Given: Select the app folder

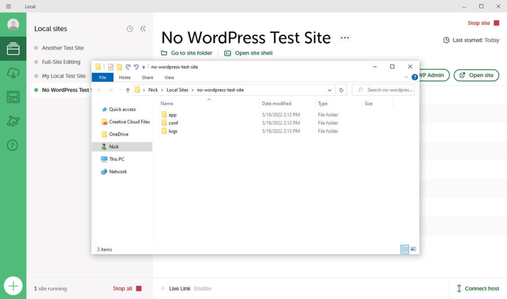Looking at the screenshot, I should [169, 115].
